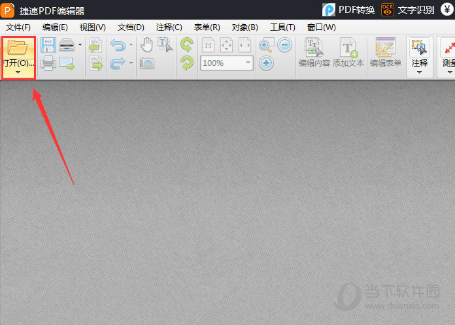The height and width of the screenshot is (325, 455).
Task: Select the Hand tool
Action: 147,45
